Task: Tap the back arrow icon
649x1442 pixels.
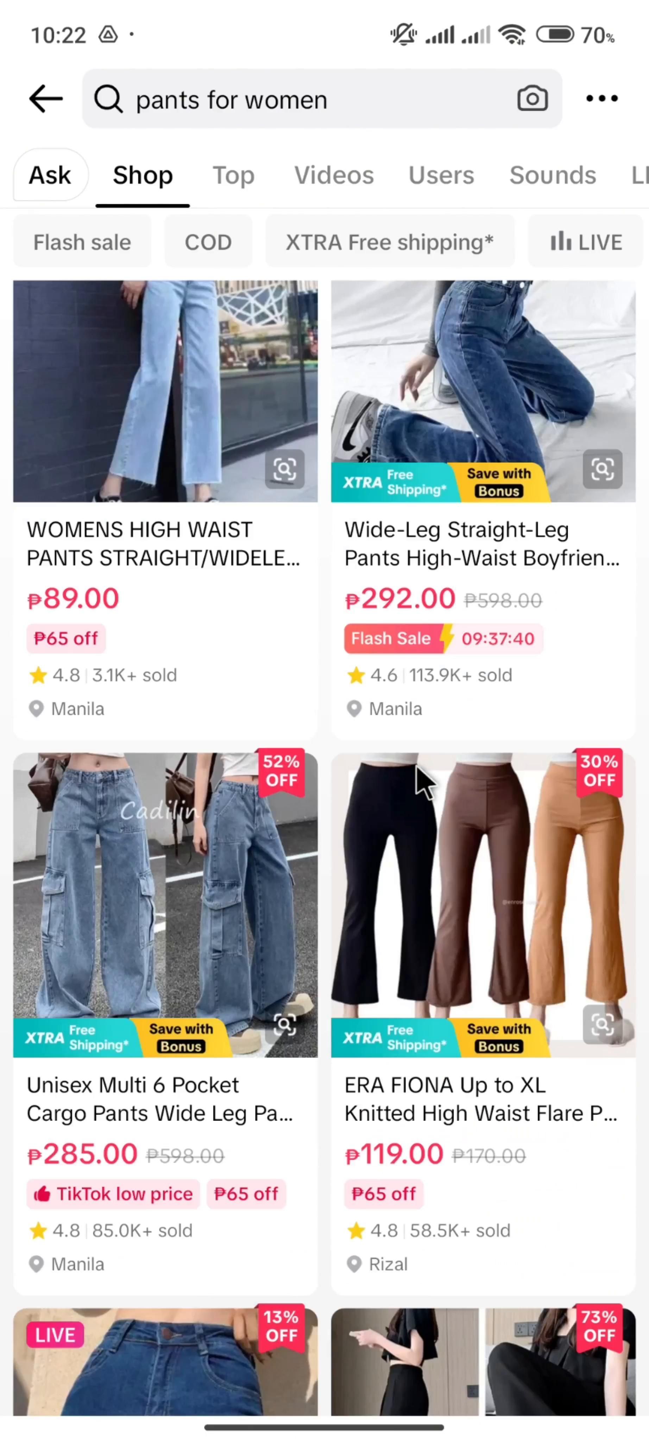Action: [x=45, y=99]
